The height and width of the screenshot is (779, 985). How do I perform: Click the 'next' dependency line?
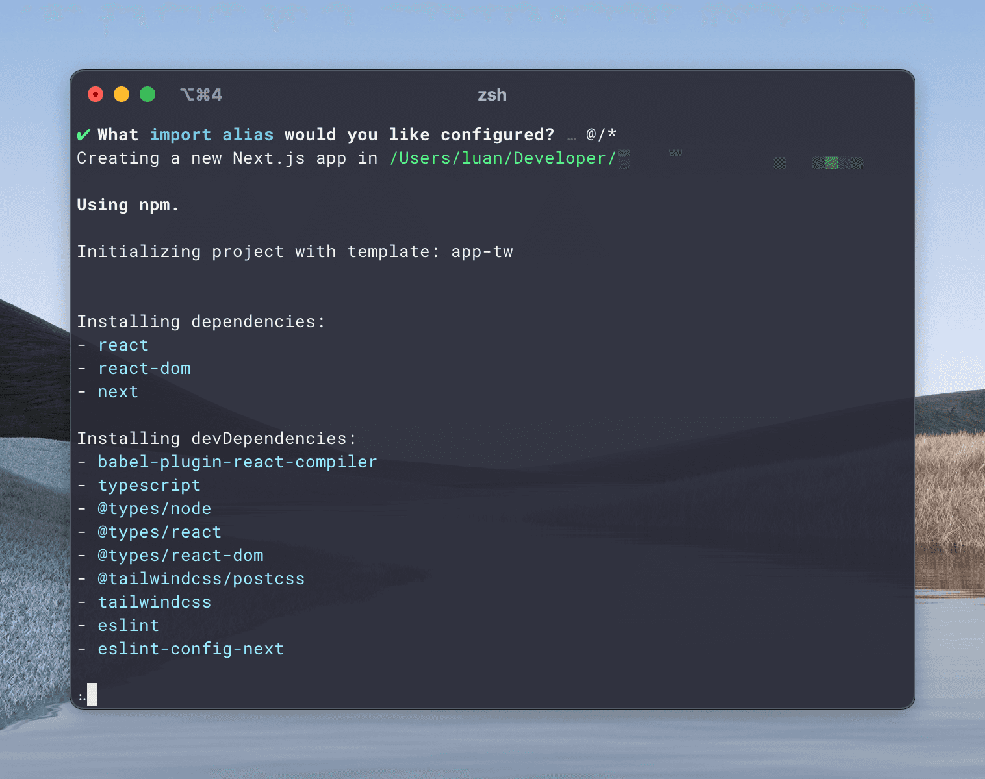pos(118,392)
